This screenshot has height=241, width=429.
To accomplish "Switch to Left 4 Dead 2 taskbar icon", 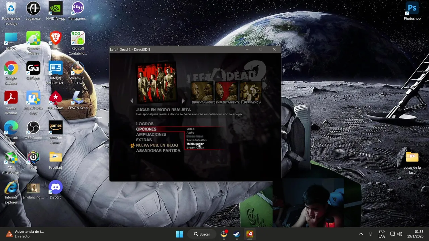I will point(250,234).
